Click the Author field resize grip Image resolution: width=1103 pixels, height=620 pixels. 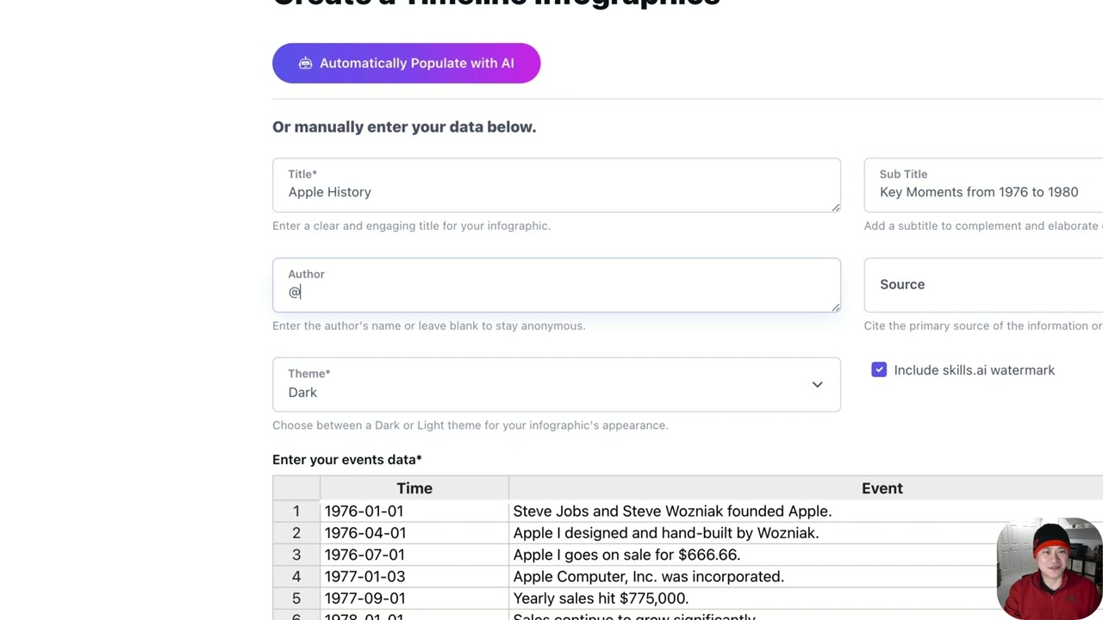pos(835,307)
